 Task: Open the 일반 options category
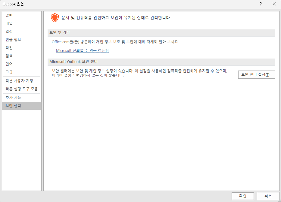click(x=21, y=15)
